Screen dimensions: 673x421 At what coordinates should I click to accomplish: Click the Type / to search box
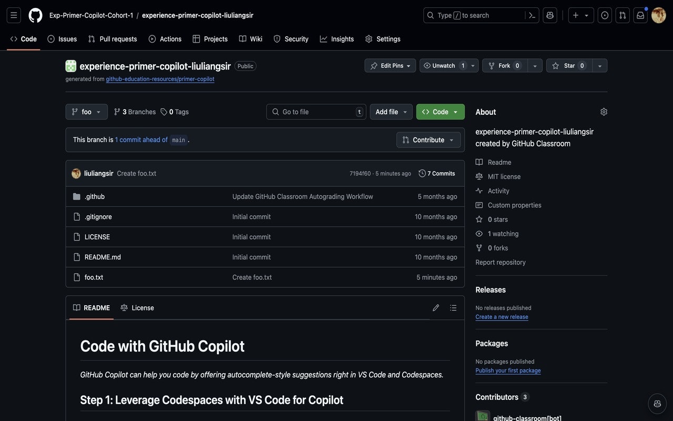[481, 15]
